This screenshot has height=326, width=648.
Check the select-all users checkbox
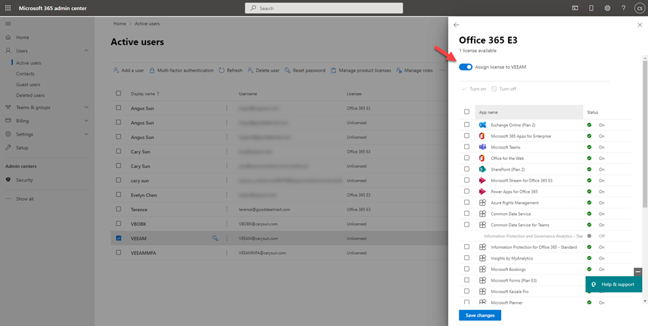point(119,93)
